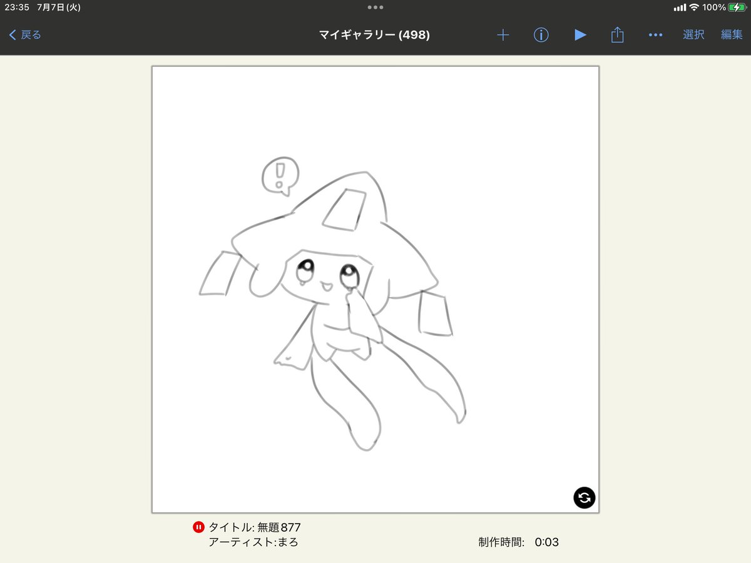
Task: Tap the sync icon on the canvas corner
Action: click(584, 498)
